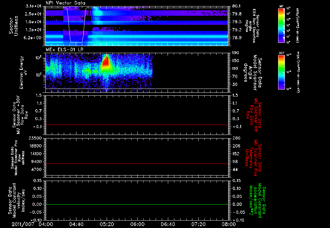
Task: Click the '44' telemetry tick label
Action: click(235, 169)
